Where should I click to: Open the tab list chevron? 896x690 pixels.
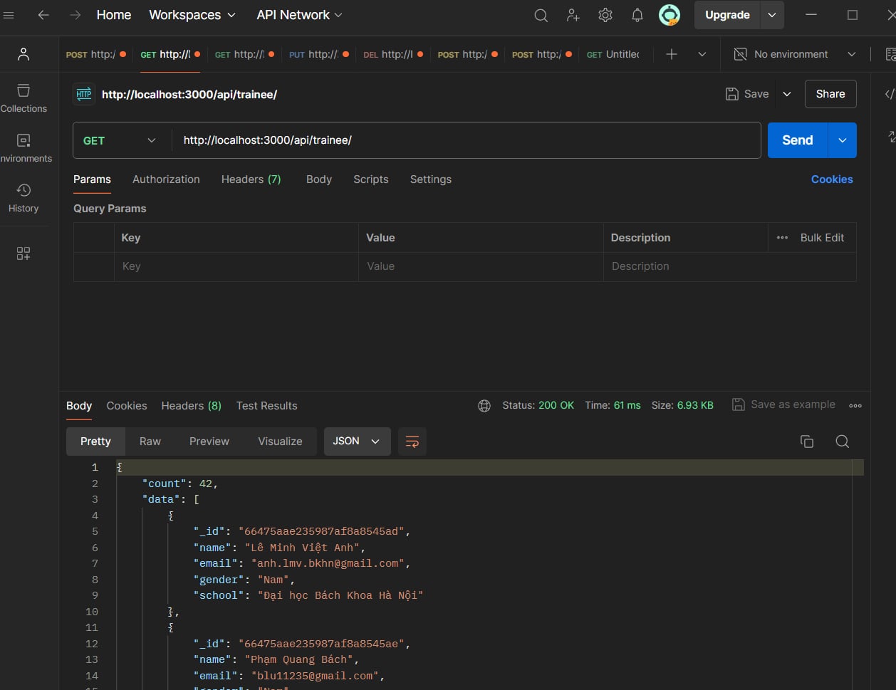pyautogui.click(x=702, y=54)
